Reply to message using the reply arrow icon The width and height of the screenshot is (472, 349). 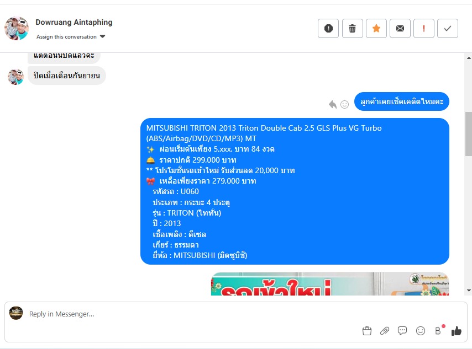[333, 104]
